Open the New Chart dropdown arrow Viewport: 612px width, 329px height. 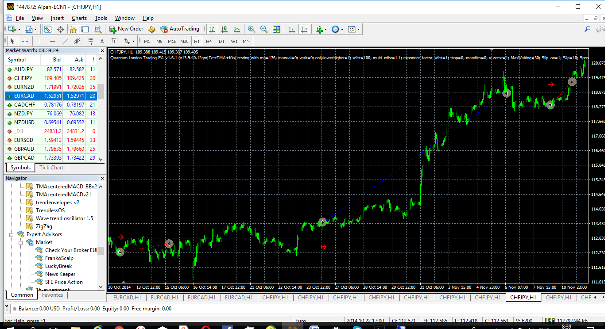point(19,29)
